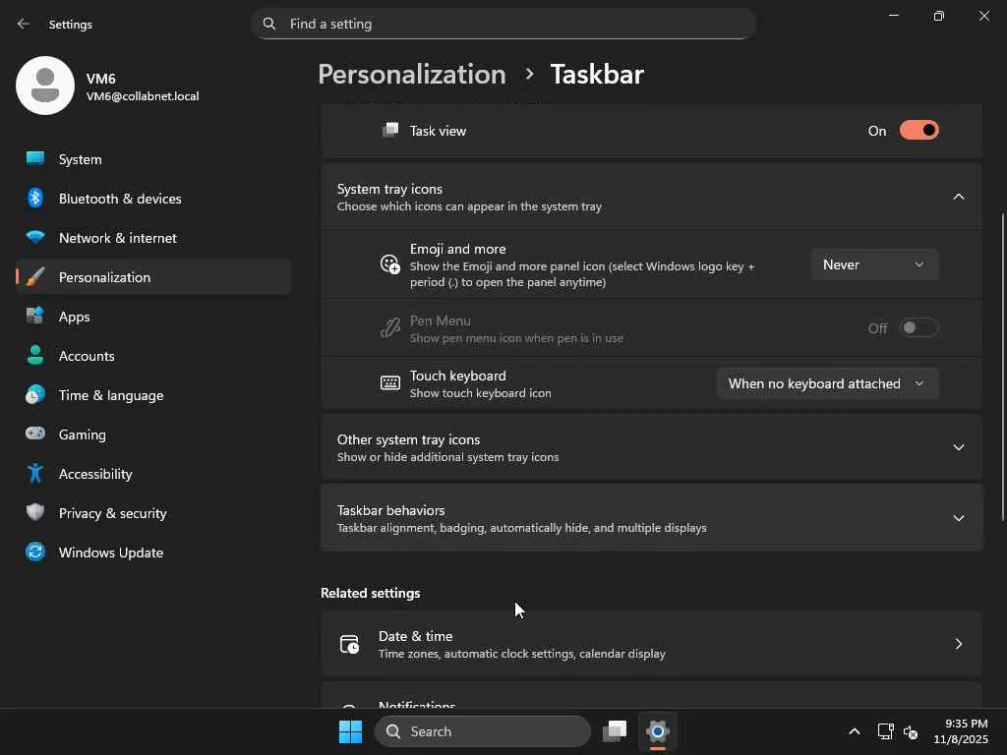1007x755 pixels.
Task: Click the Windows Update sidebar icon
Action: 35,552
